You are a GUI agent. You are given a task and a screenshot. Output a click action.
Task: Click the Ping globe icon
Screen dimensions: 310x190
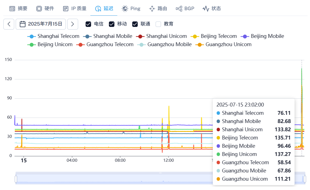click(125, 9)
